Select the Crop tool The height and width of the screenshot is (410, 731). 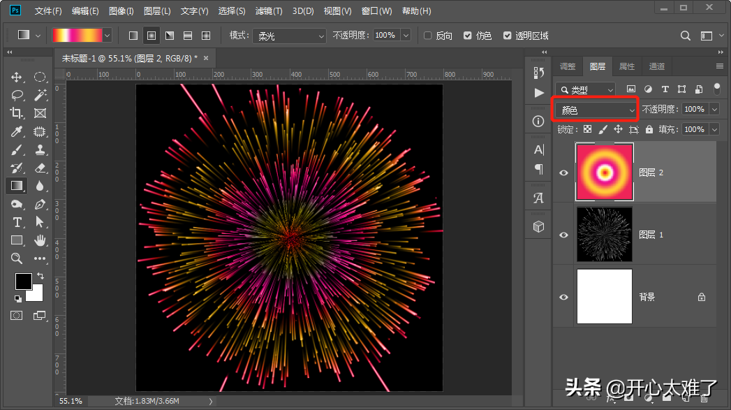tap(16, 113)
